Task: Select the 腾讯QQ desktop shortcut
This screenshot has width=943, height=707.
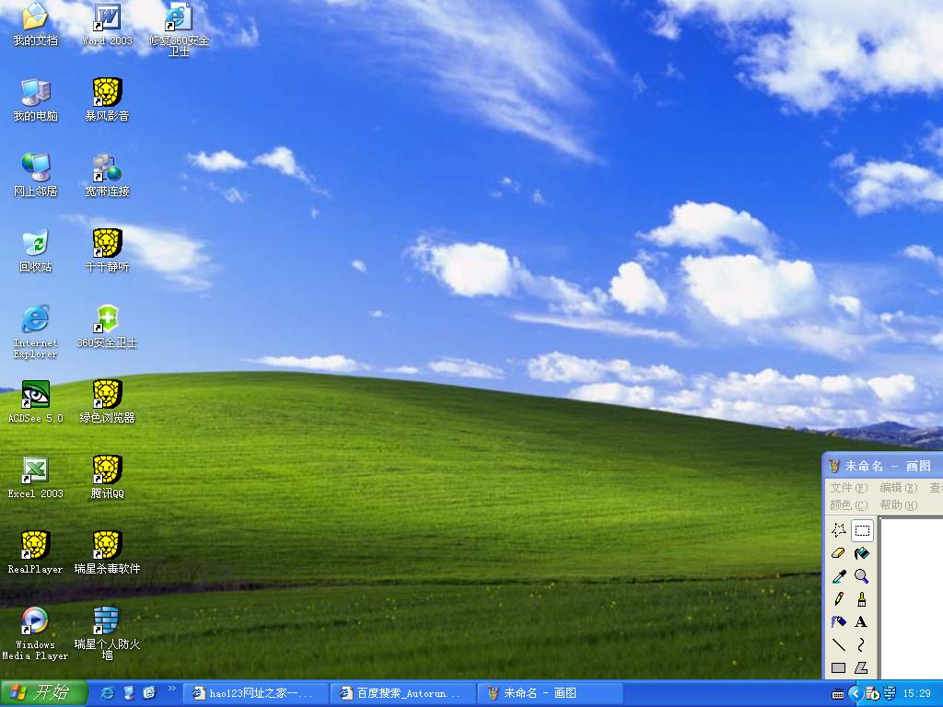Action: tap(107, 478)
